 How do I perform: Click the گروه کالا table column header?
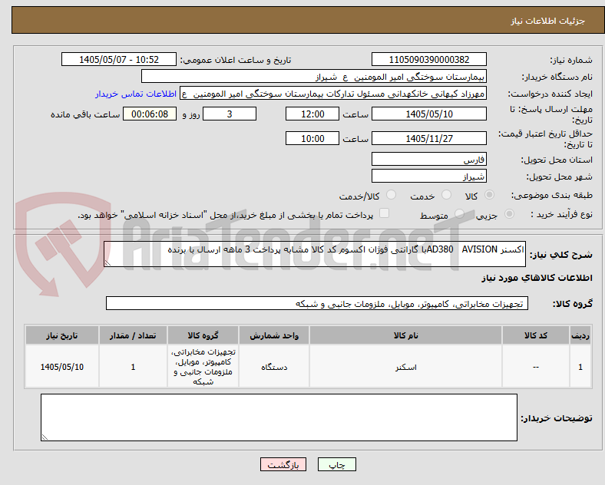click(203, 335)
